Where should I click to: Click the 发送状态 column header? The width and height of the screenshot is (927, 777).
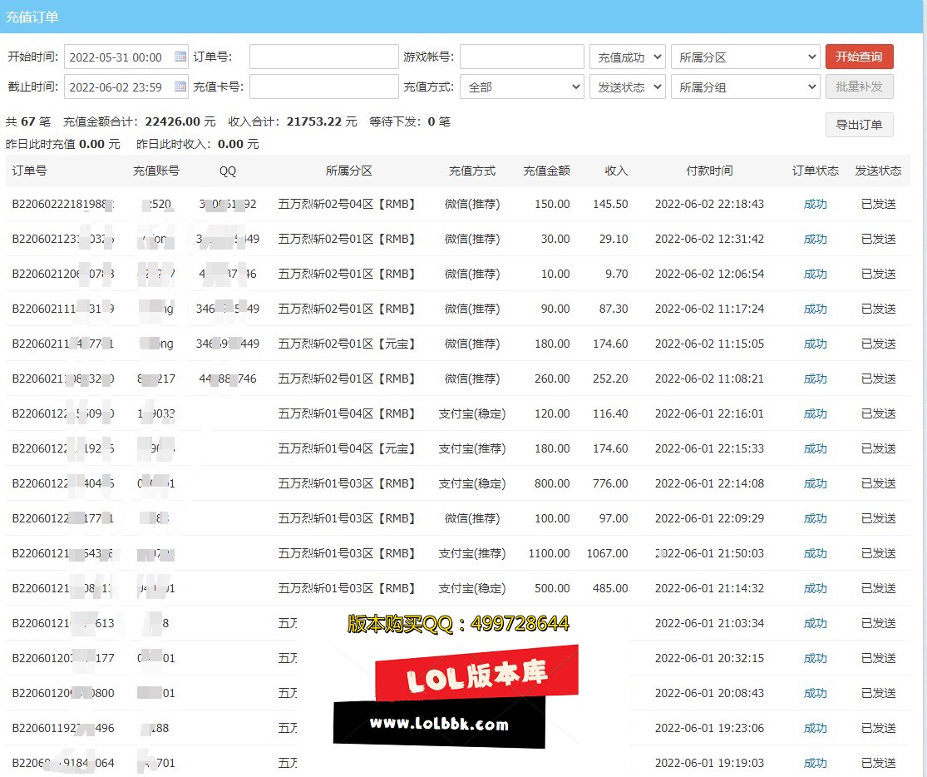(878, 171)
